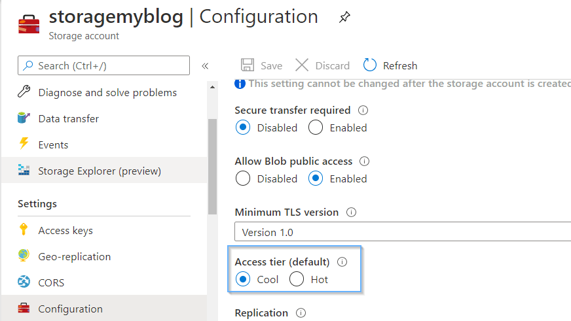This screenshot has width=571, height=321.
Task: Click the Discard X icon
Action: (x=302, y=65)
